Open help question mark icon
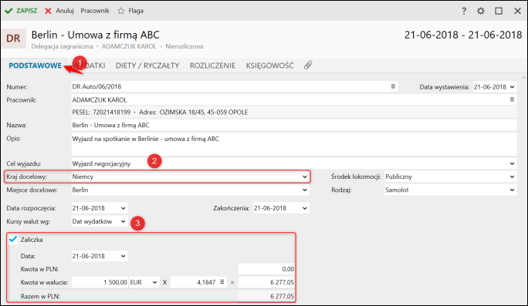The width and height of the screenshot is (528, 306). (x=464, y=11)
